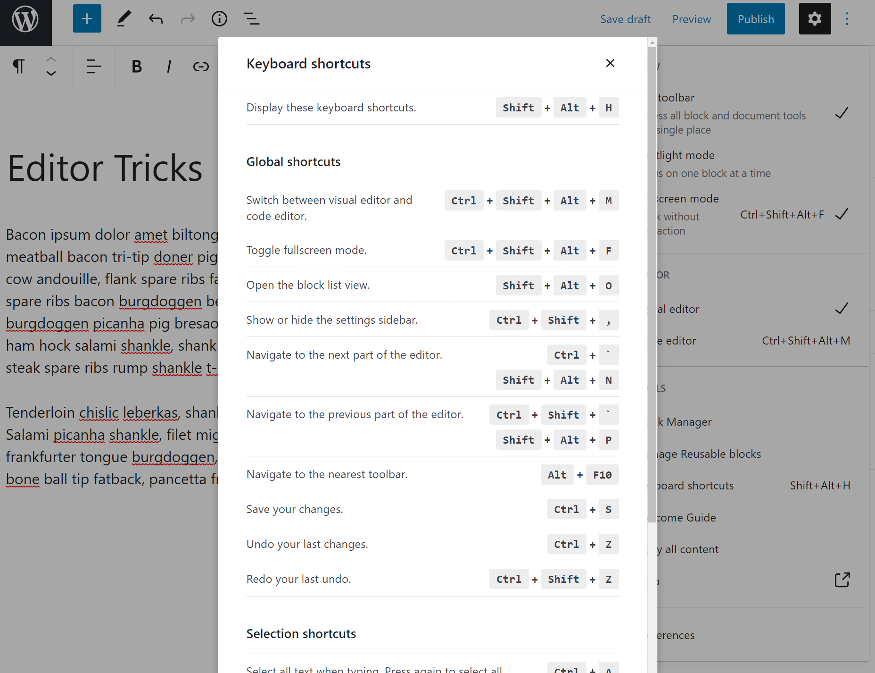Click the WordPress logo
Screen dimensions: 875x673
coord(25,19)
